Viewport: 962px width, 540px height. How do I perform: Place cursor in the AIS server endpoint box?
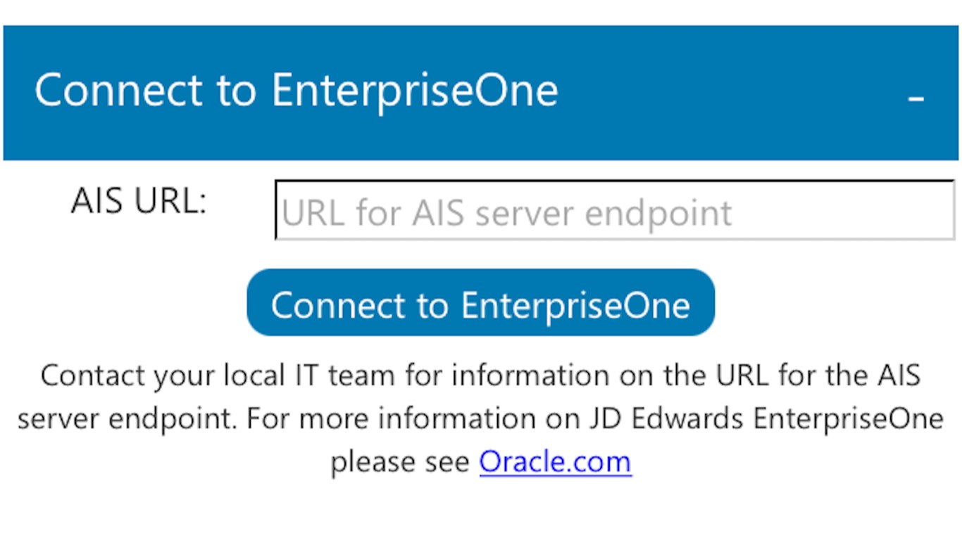click(614, 211)
